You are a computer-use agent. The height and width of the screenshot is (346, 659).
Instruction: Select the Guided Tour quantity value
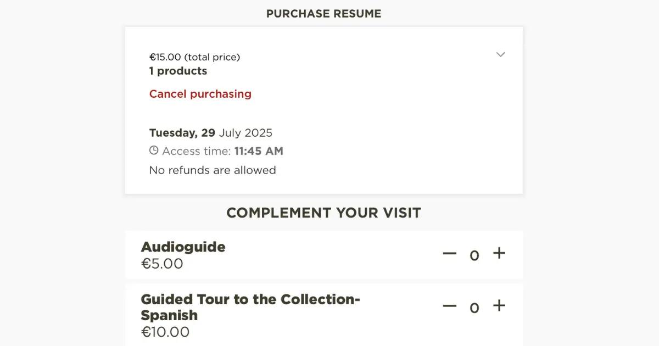474,308
